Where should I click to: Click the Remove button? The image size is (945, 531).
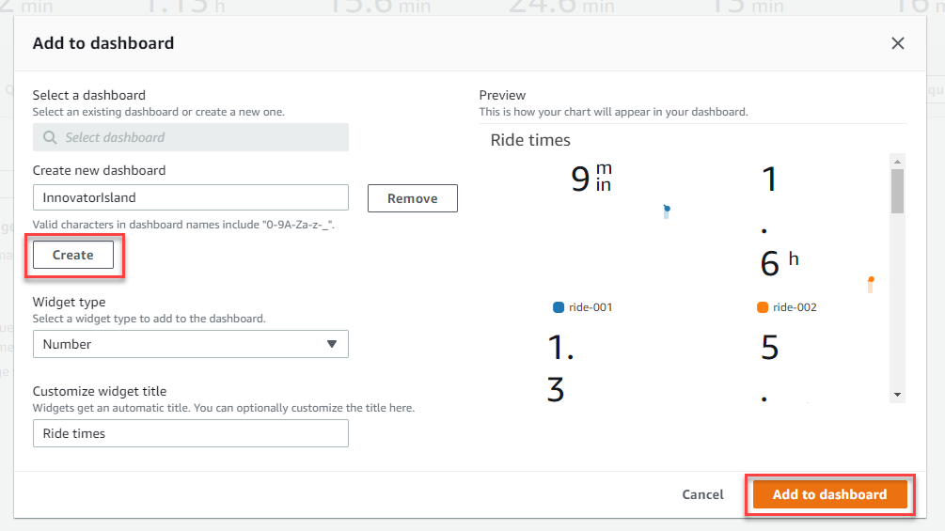(412, 198)
